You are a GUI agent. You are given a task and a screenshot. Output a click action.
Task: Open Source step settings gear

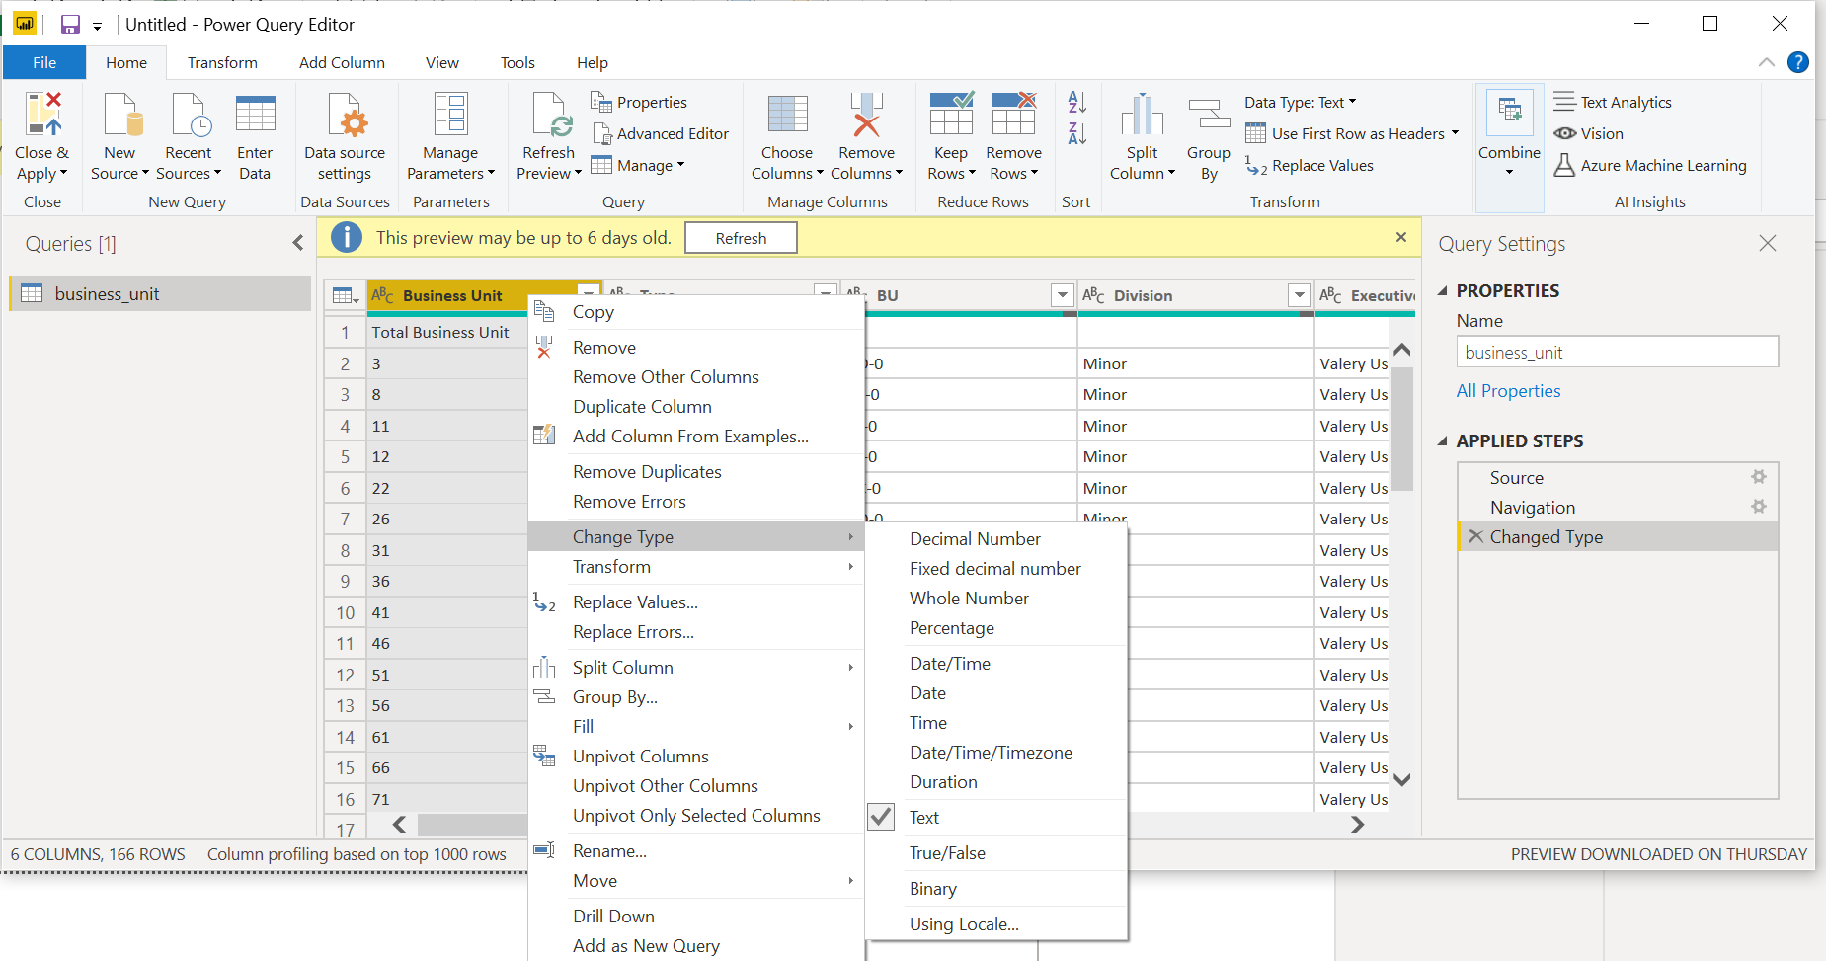pos(1758,477)
